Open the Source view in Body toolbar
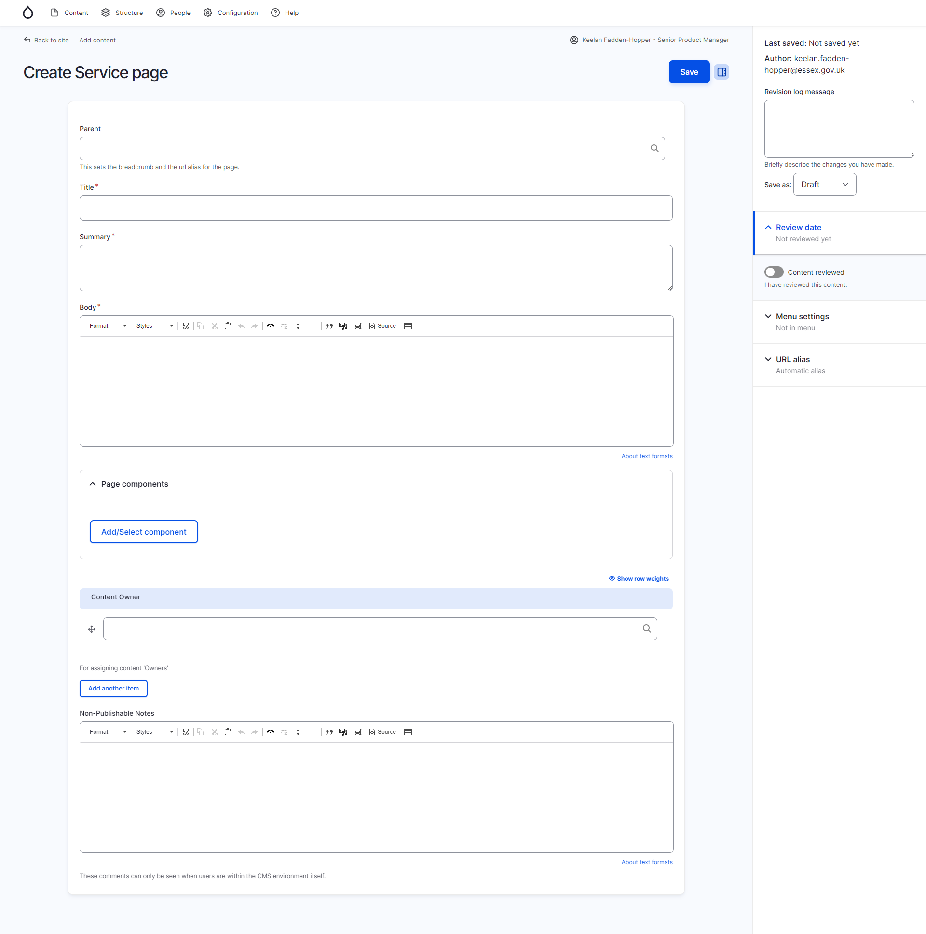This screenshot has width=926, height=934. tap(382, 326)
